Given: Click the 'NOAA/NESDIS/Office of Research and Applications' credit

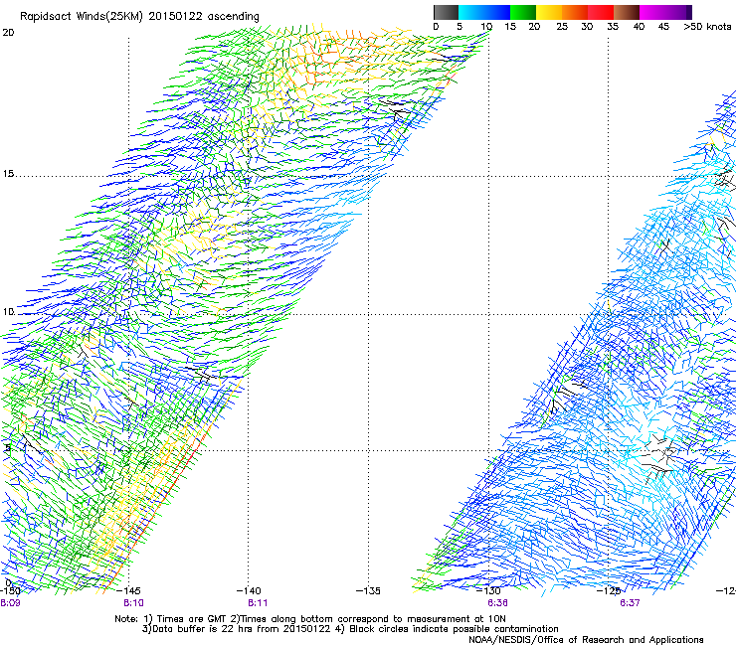Looking at the screenshot, I should point(586,640).
